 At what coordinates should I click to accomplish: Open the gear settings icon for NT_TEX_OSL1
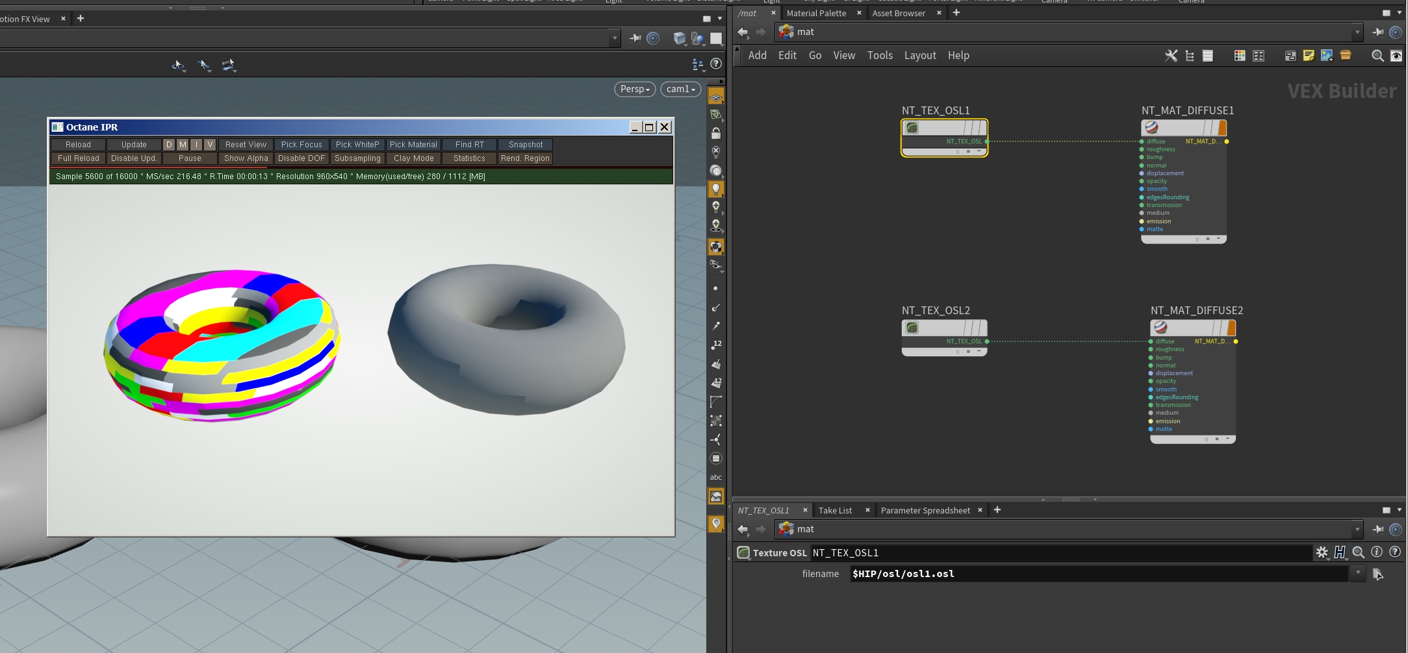[x=1322, y=552]
